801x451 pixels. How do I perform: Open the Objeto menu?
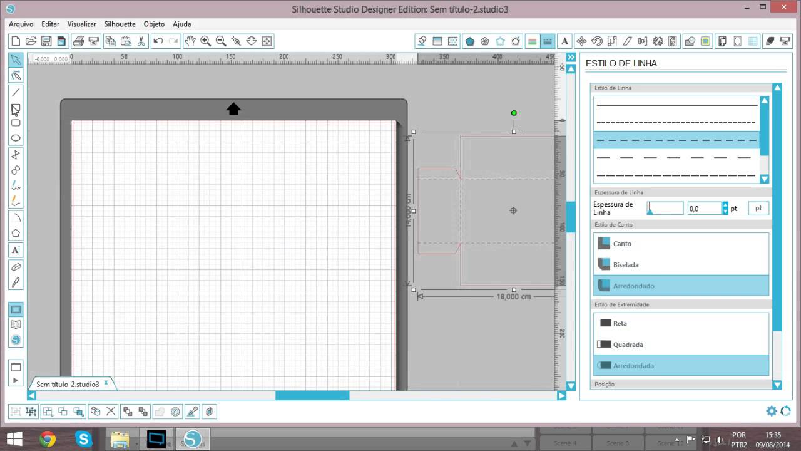(154, 24)
